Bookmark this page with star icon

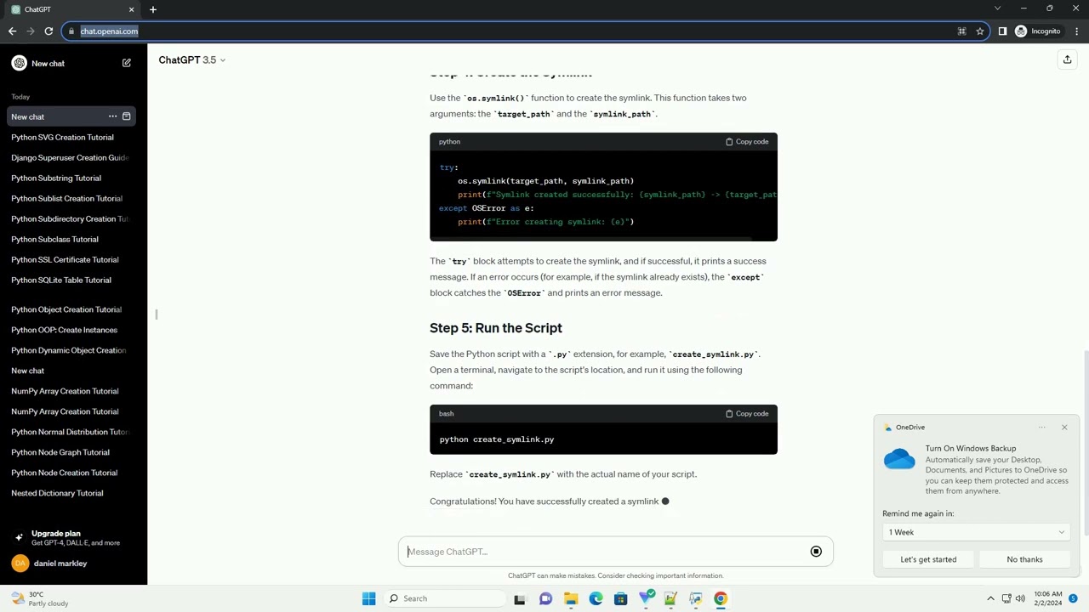[980, 31]
